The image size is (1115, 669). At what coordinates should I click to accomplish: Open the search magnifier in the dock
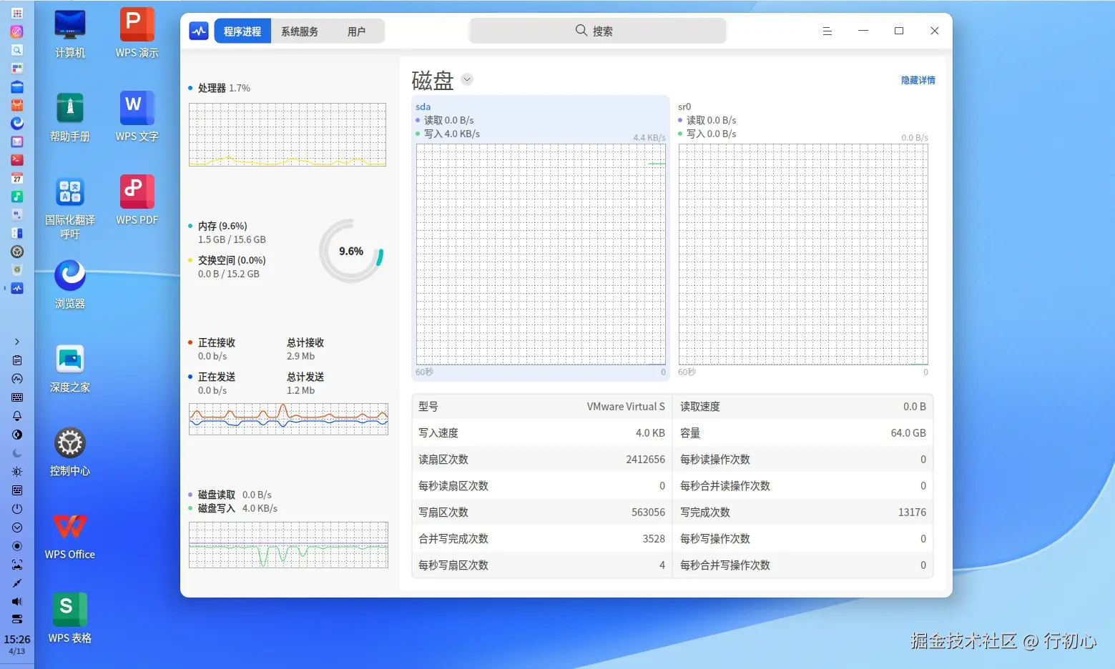coord(17,50)
